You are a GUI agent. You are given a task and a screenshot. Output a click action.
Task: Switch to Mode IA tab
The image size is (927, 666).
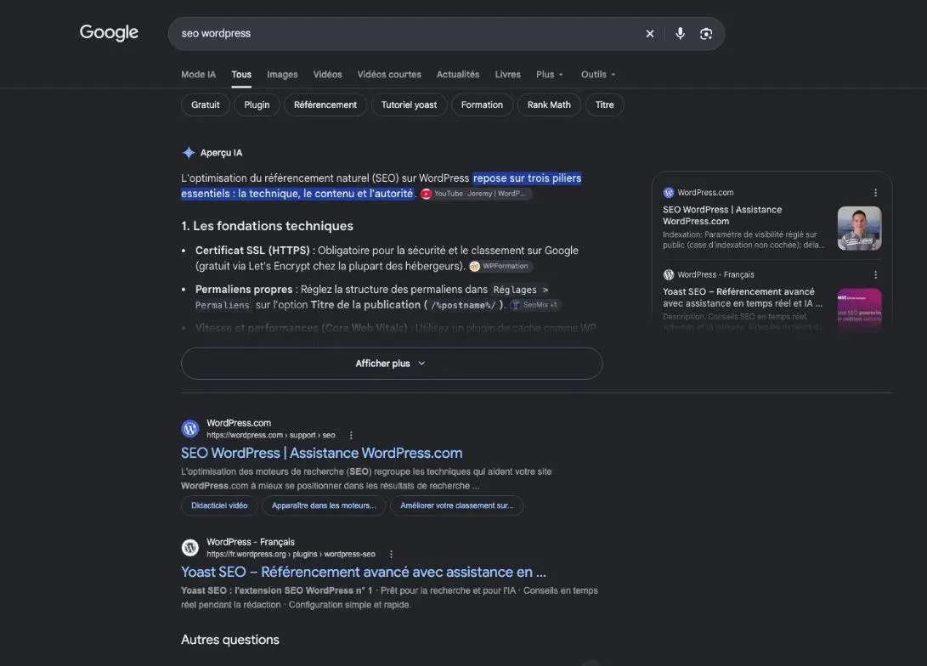click(199, 75)
